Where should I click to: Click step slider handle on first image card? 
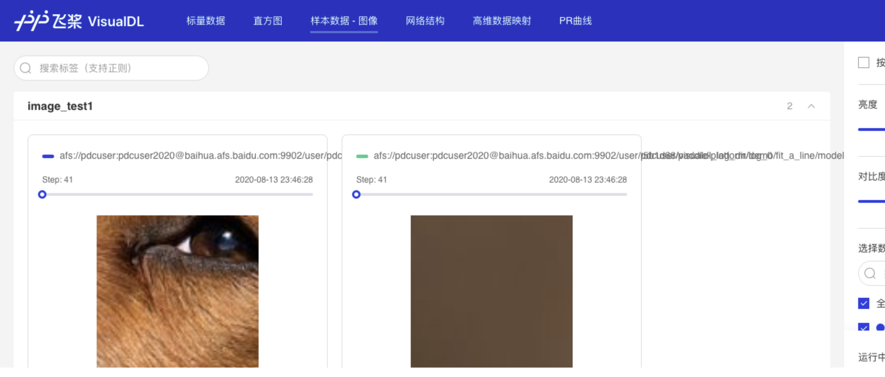(42, 194)
